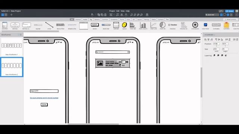The width and height of the screenshot is (239, 134).
Task: Collapse the Controls inspector header
Action: (210, 35)
